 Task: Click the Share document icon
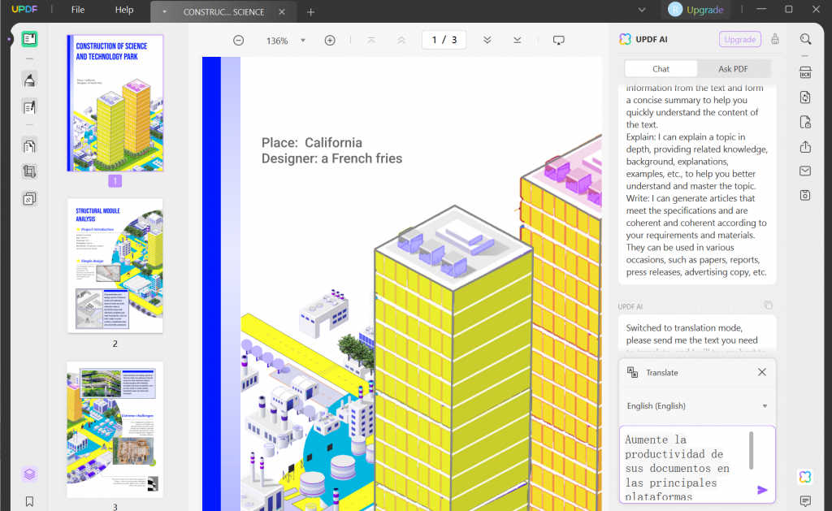tap(805, 147)
